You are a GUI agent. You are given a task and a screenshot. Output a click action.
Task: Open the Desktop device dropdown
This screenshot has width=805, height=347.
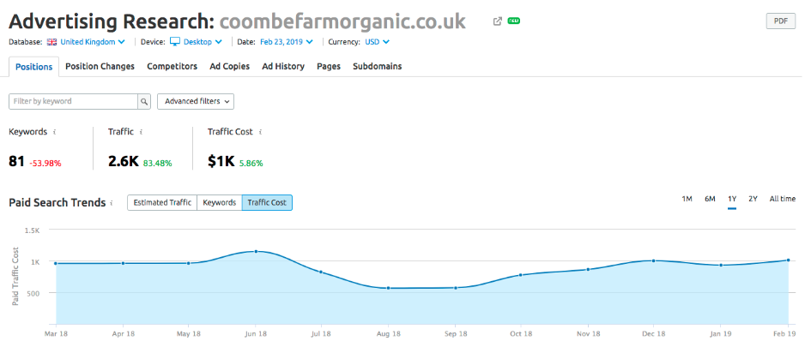203,42
